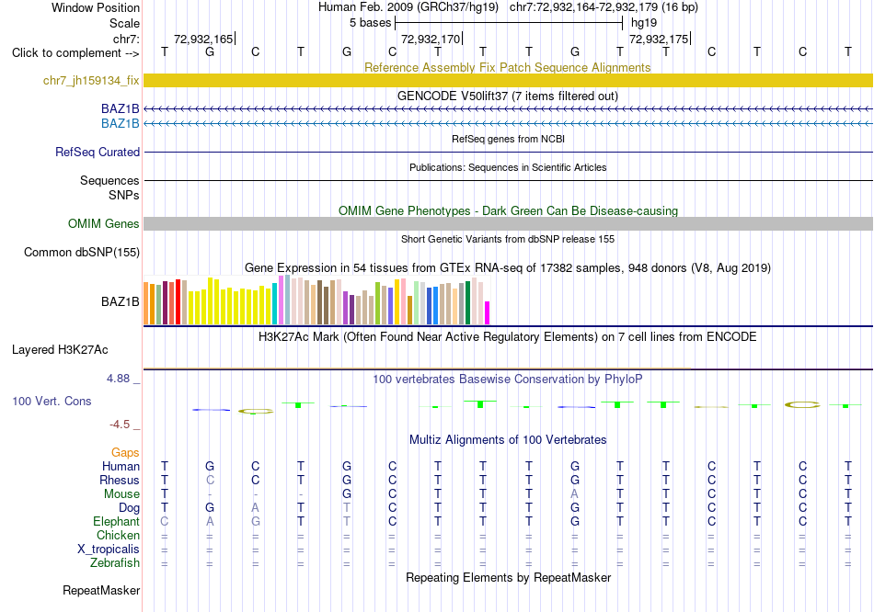874x612 pixels.
Task: Click the 'Click to complement -->' label
Action: [x=75, y=53]
